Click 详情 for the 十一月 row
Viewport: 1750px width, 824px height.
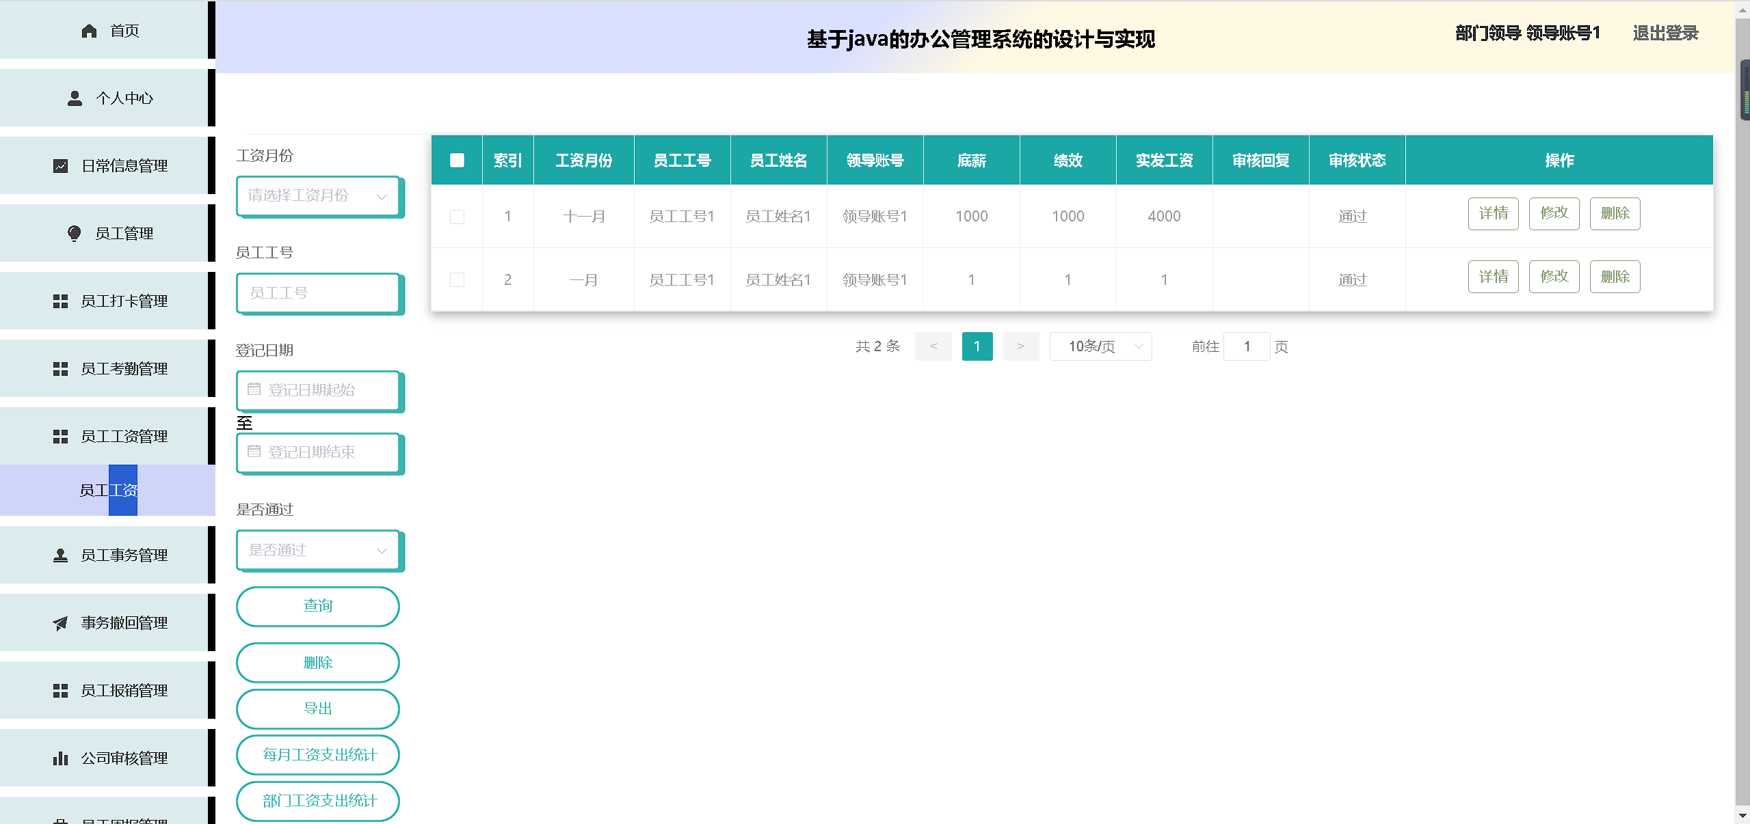point(1494,214)
